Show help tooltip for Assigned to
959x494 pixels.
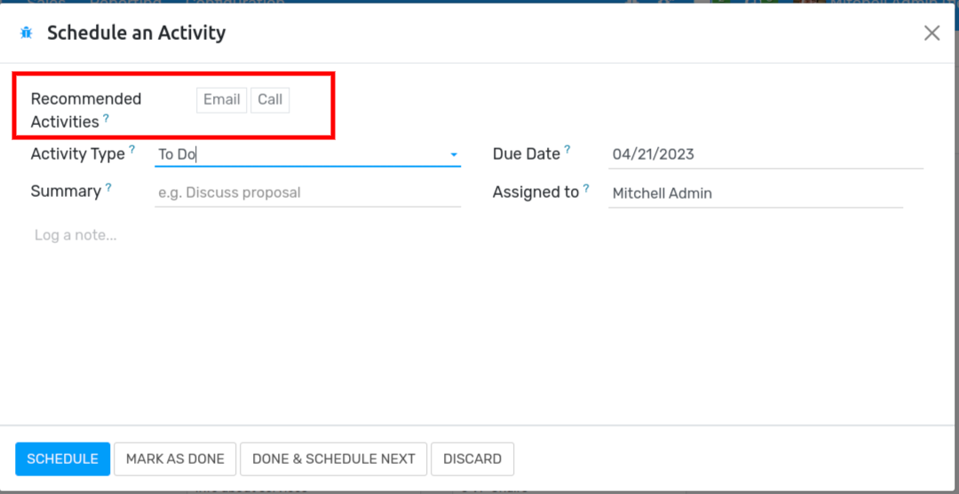click(x=586, y=188)
